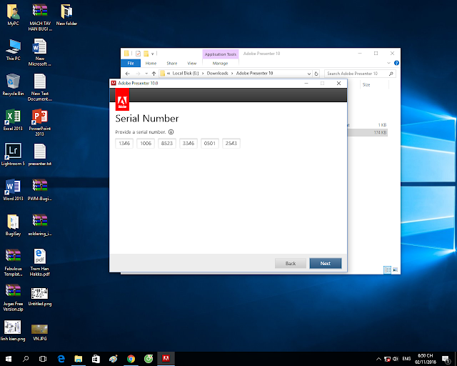Click the Next button in installer
Screen dimensions: 457x366
(326, 263)
